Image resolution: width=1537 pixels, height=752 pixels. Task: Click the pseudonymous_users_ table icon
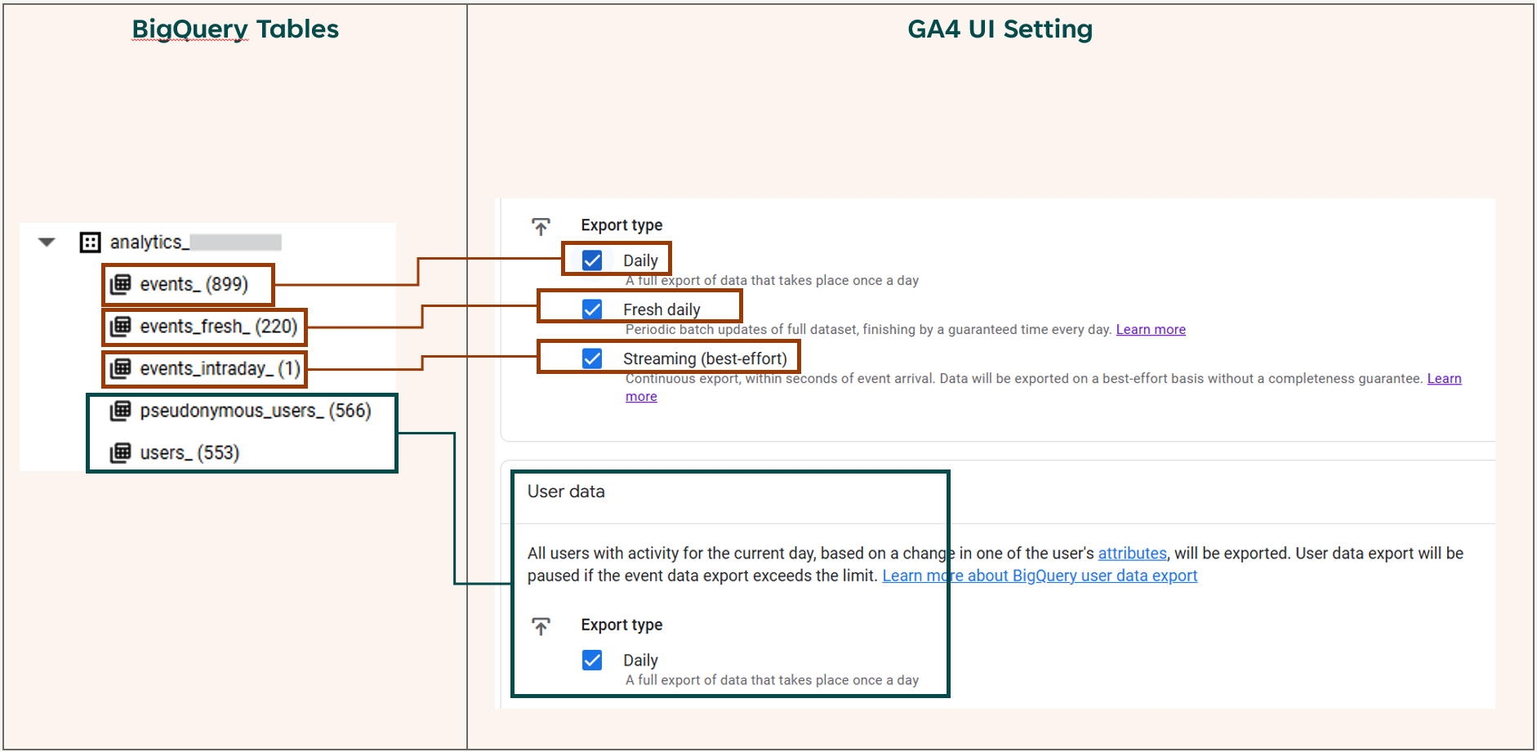click(x=121, y=411)
